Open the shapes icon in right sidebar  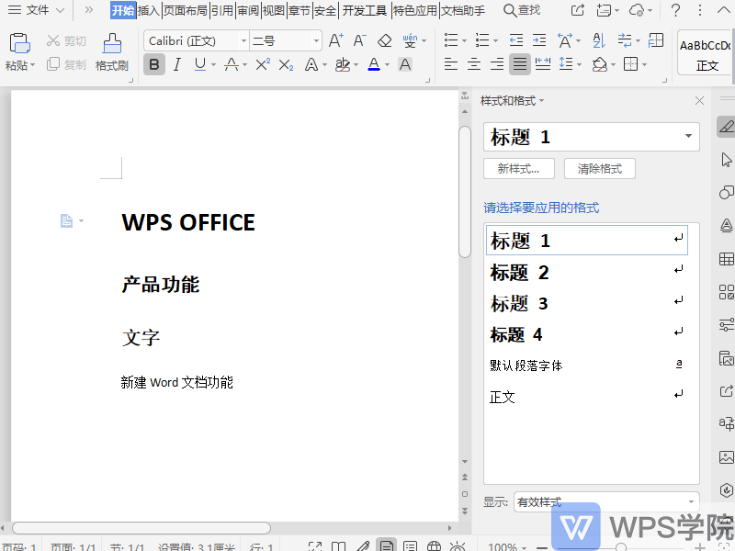click(726, 193)
